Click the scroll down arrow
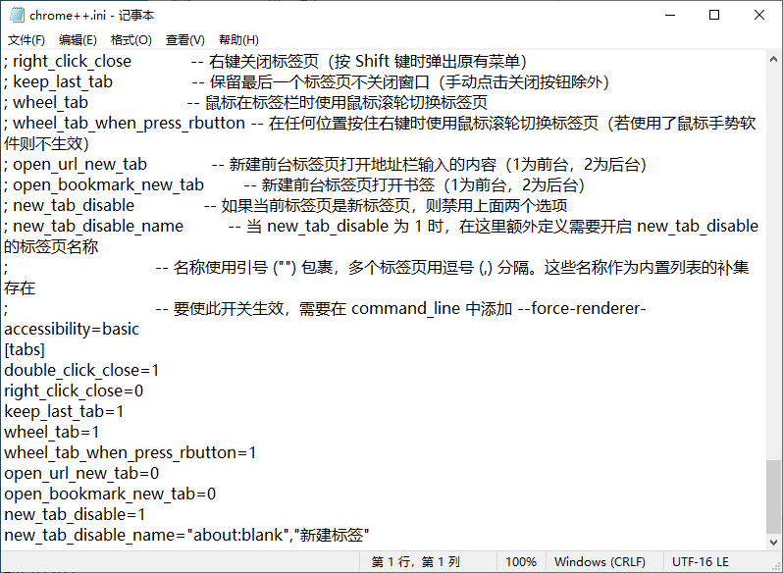Viewport: 783px width, 573px height. tap(774, 541)
